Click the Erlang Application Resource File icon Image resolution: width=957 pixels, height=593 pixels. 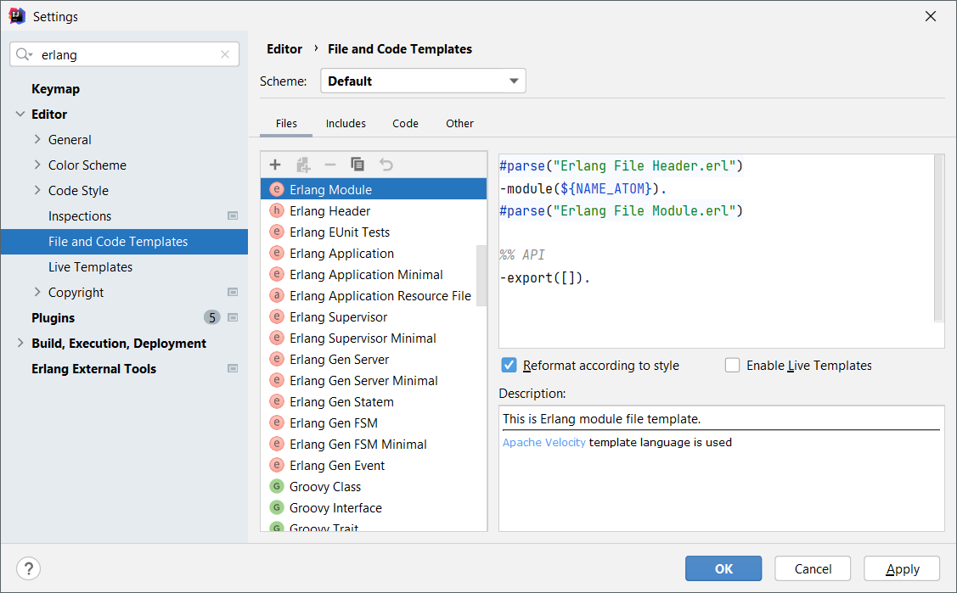point(277,295)
